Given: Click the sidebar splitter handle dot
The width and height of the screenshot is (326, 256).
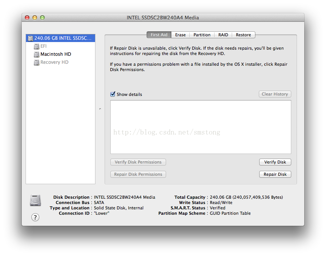Looking at the screenshot, I should click(x=100, y=109).
